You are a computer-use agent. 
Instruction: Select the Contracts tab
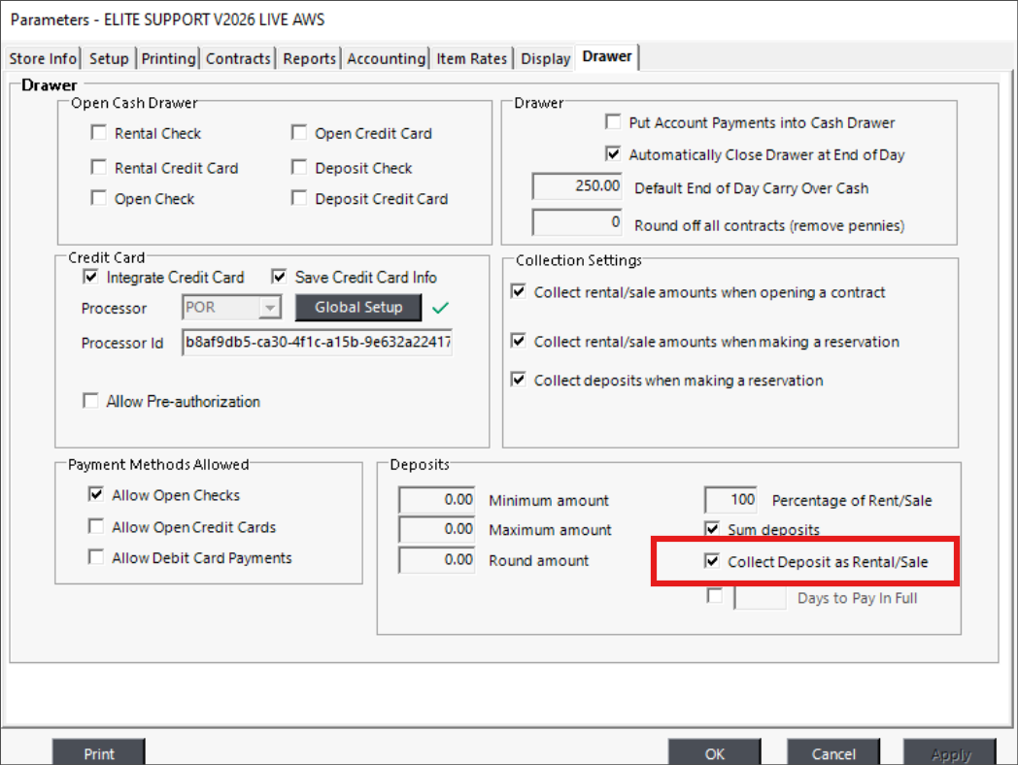click(x=238, y=58)
